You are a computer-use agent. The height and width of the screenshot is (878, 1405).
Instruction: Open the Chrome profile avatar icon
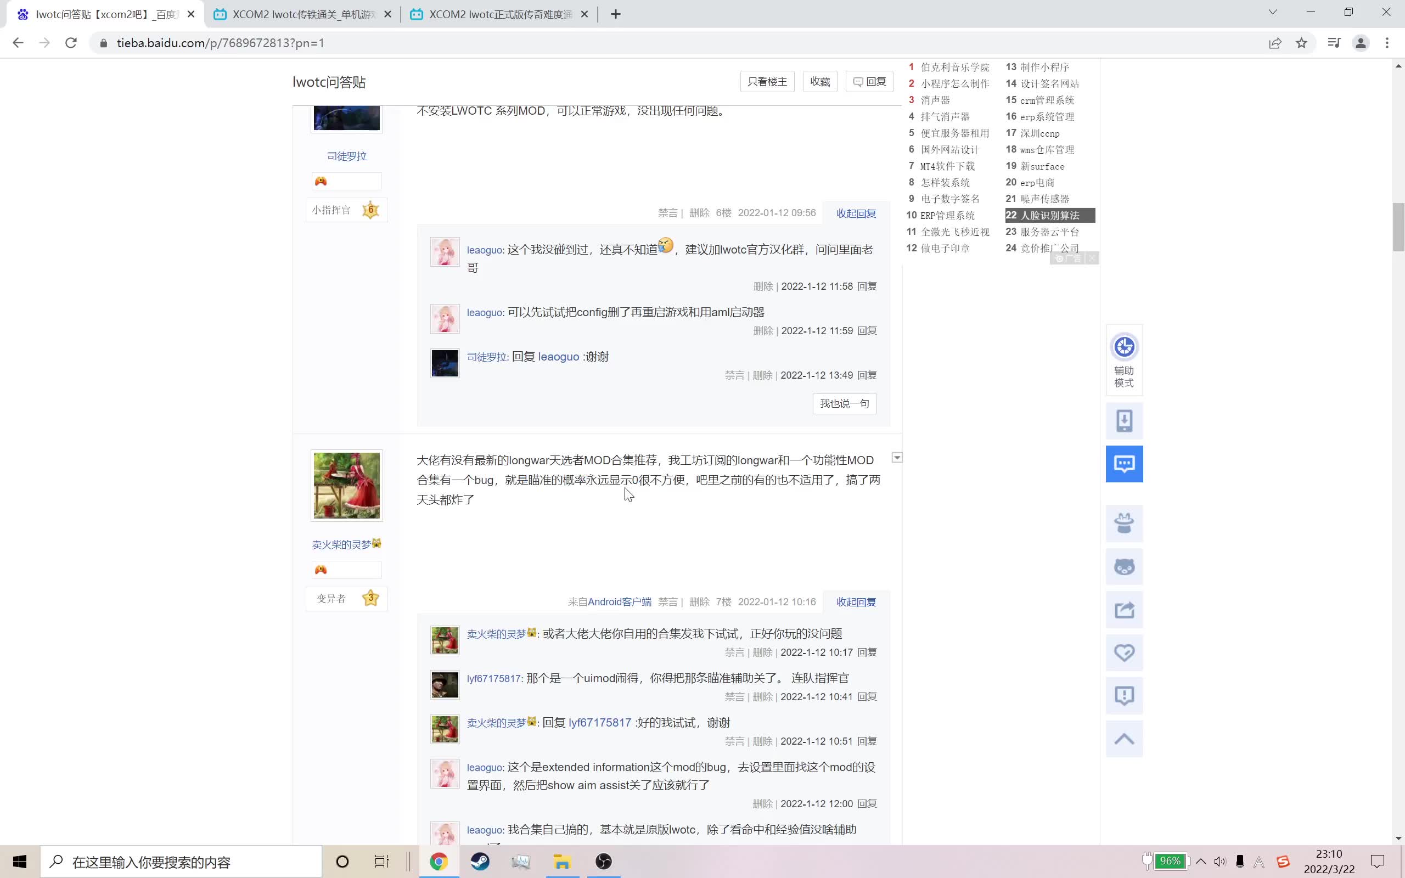point(1361,43)
